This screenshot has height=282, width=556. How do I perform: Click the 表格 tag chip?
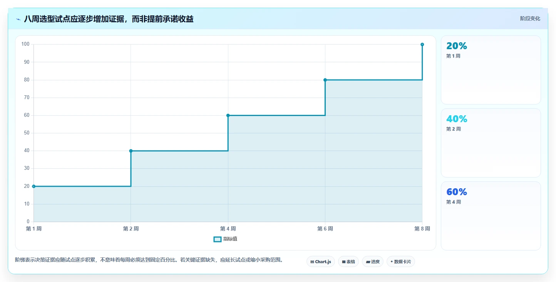[x=348, y=262]
